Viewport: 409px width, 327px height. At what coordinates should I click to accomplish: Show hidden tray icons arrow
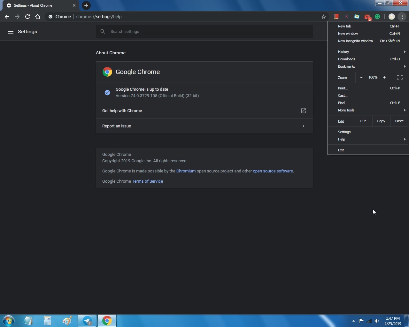point(353,321)
